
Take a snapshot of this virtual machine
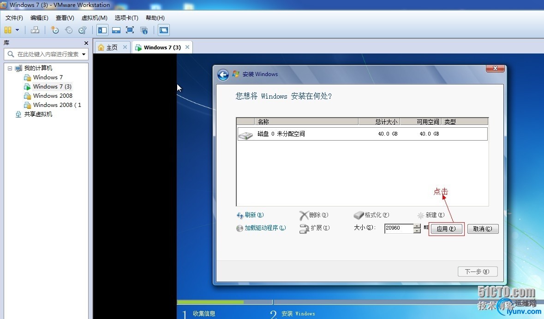pos(55,30)
